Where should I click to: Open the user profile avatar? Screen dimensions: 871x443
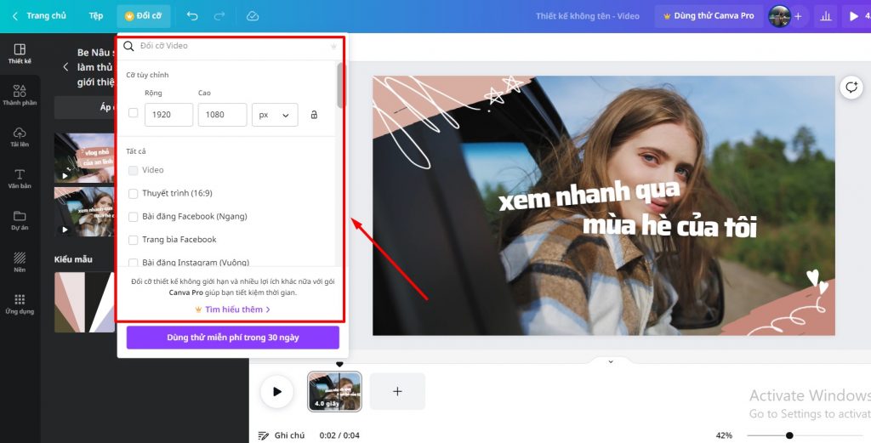[x=779, y=16]
